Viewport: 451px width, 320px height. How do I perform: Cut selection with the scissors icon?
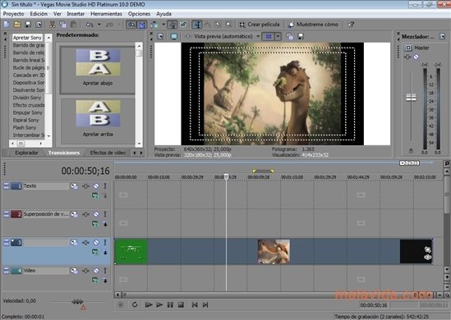coord(52,25)
